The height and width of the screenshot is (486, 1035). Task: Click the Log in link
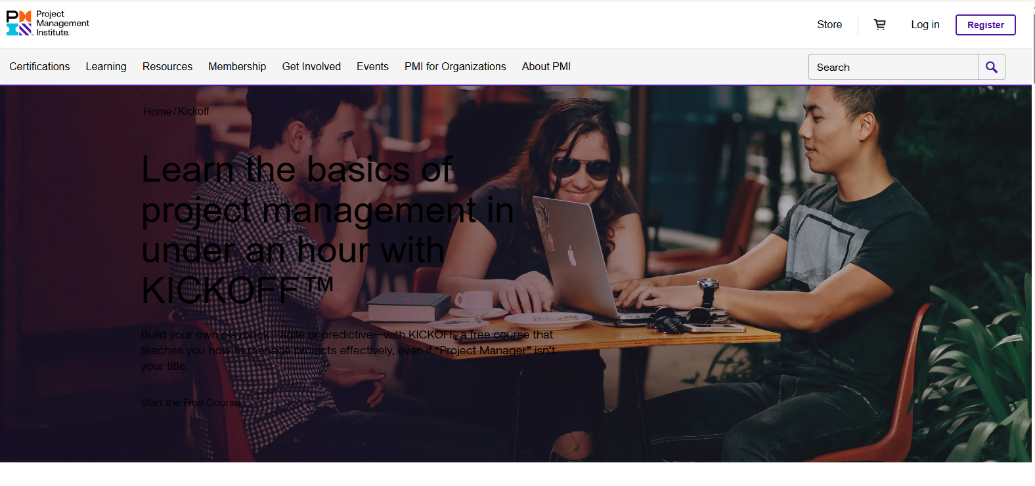click(x=925, y=25)
